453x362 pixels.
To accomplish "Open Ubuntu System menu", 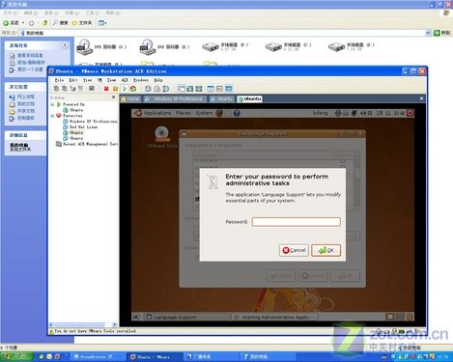I will [x=204, y=113].
